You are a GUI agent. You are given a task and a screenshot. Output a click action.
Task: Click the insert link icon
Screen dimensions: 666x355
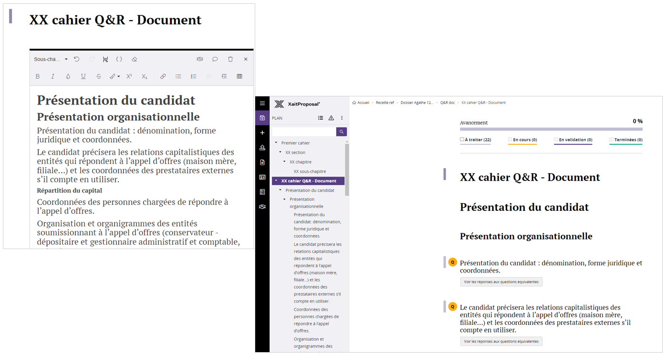click(x=163, y=76)
